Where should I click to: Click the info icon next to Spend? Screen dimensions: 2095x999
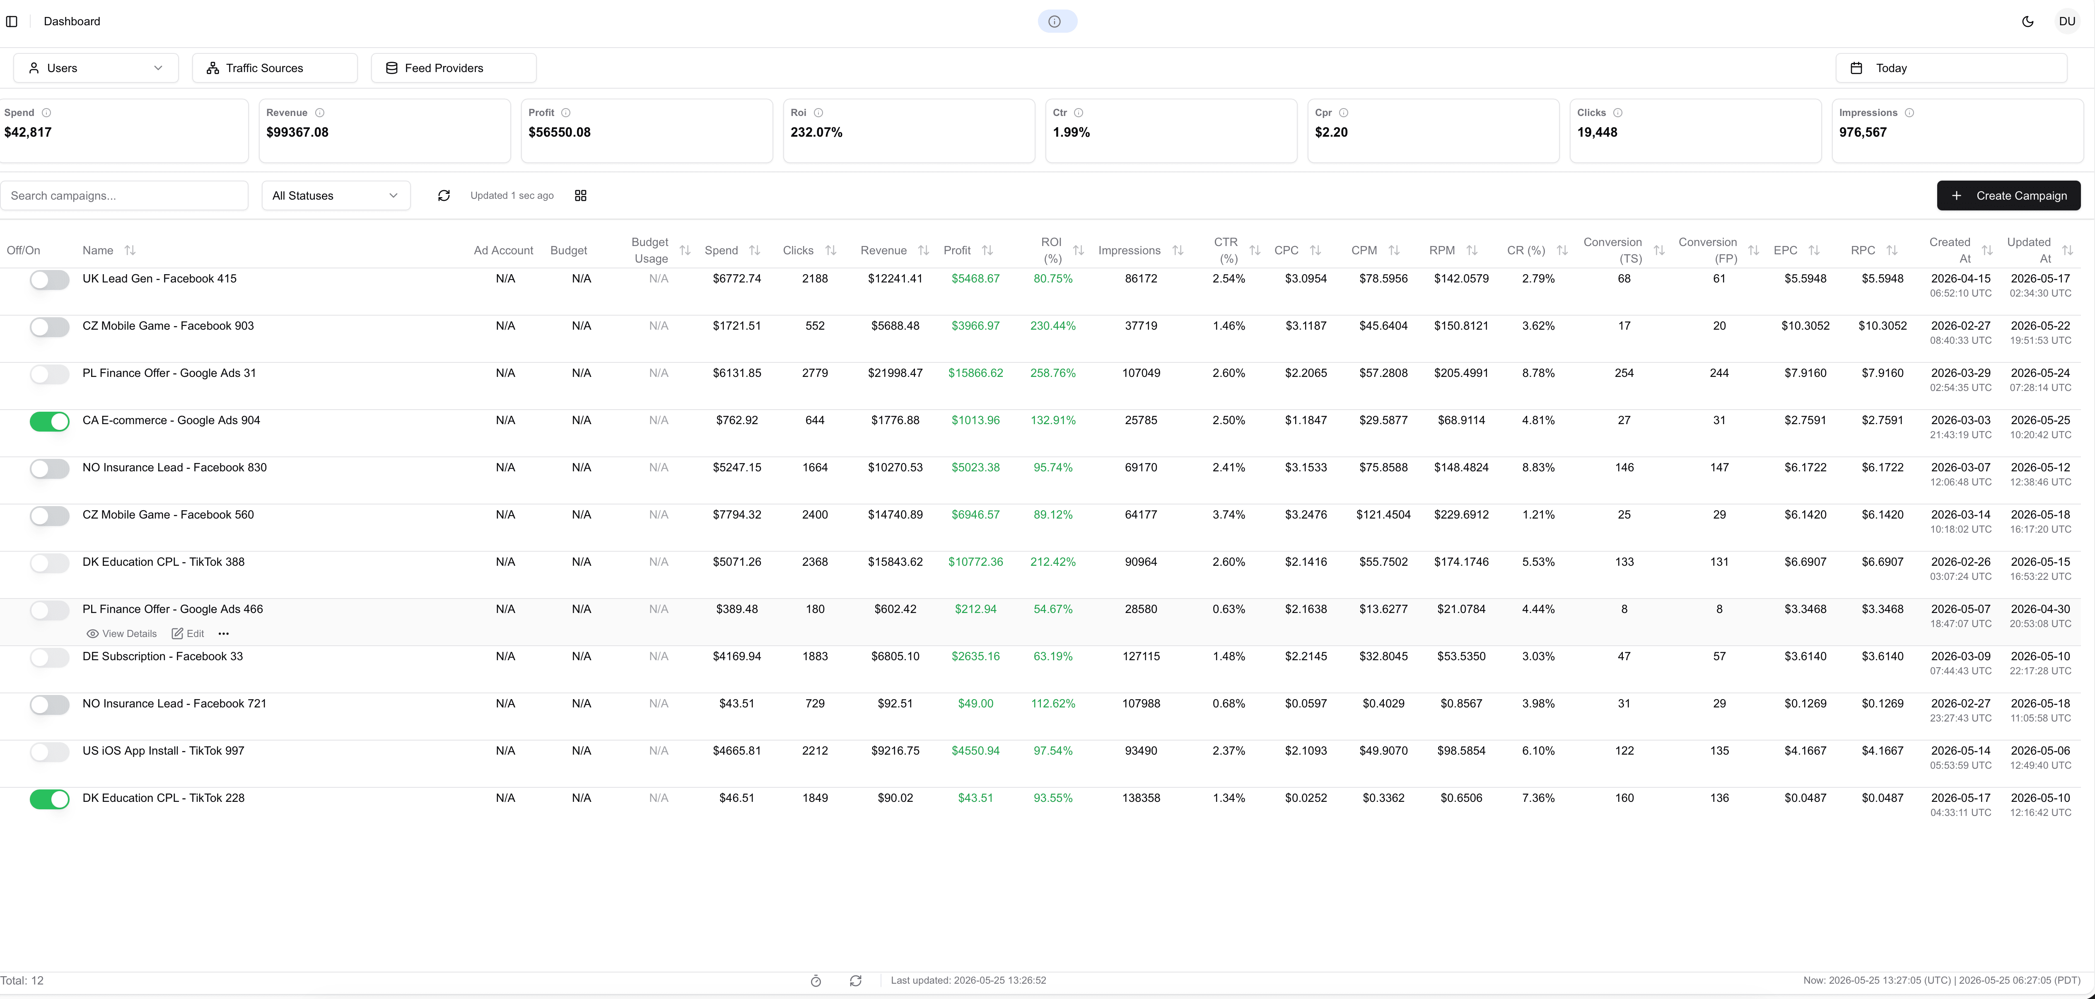[x=46, y=113]
